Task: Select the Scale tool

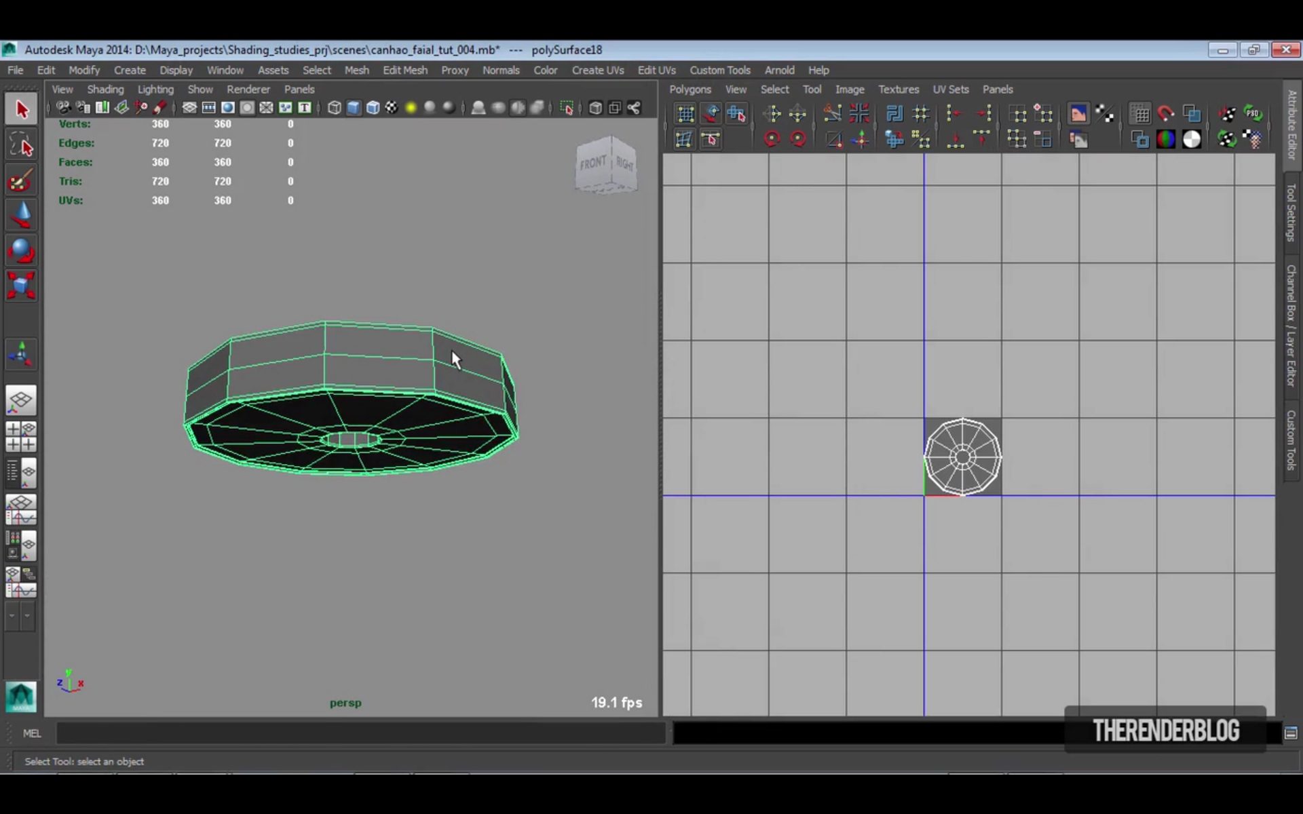Action: (x=21, y=286)
